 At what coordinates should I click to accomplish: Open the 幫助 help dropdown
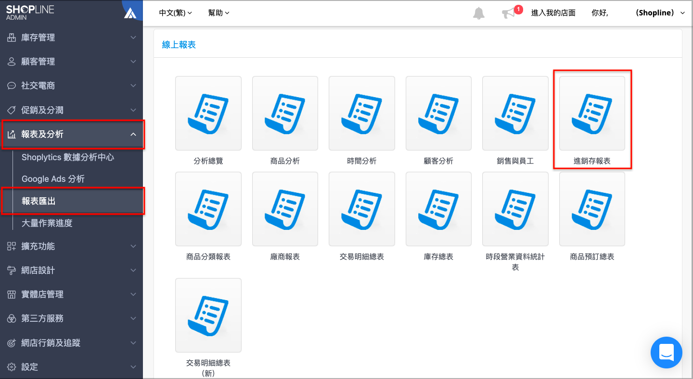point(219,13)
